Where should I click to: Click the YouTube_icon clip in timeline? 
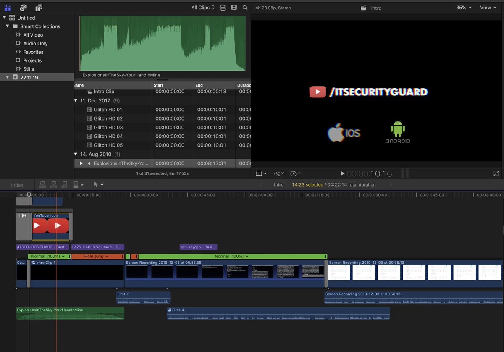[x=50, y=226]
